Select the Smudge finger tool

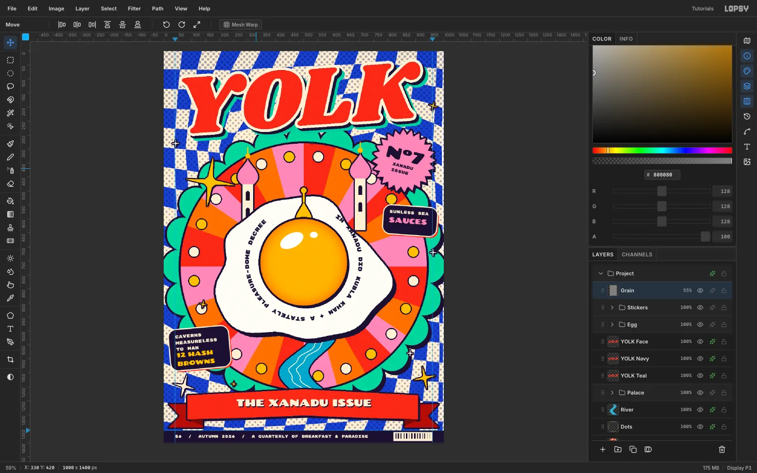tap(10, 285)
